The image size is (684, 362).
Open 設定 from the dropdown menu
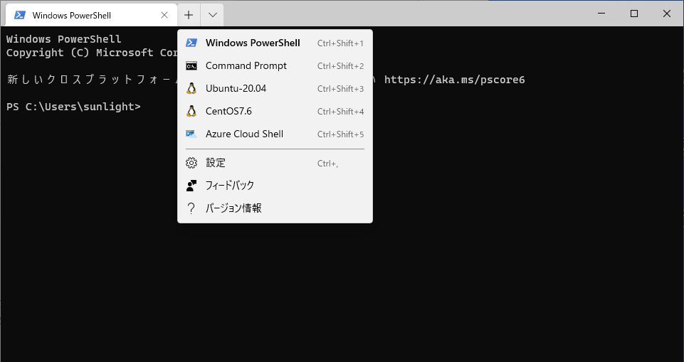pos(216,163)
